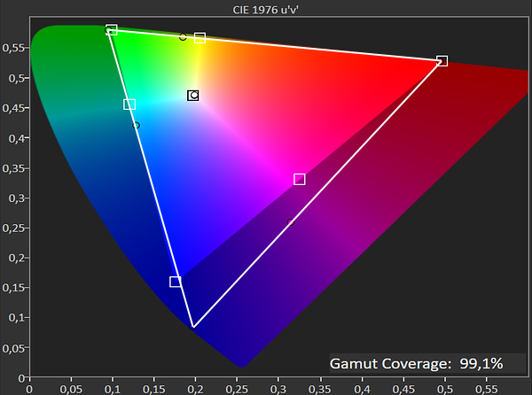The image size is (532, 395).
Task: Select the measured yellow circle marker
Action: point(183,37)
